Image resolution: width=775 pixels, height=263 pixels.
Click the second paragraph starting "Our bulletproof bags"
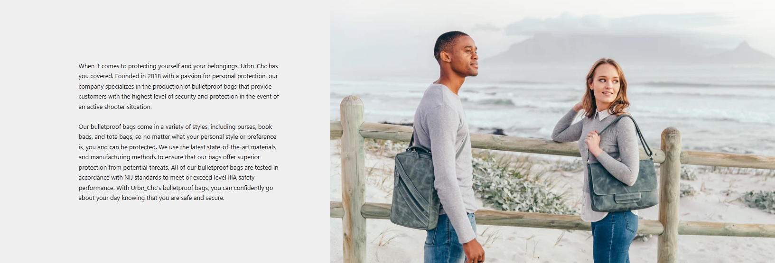(x=178, y=162)
